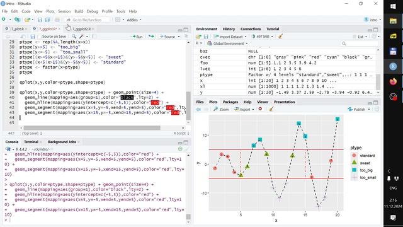The height and width of the screenshot is (227, 403).
Task: Open the workspace panes grid icon
Action: click(118, 20)
